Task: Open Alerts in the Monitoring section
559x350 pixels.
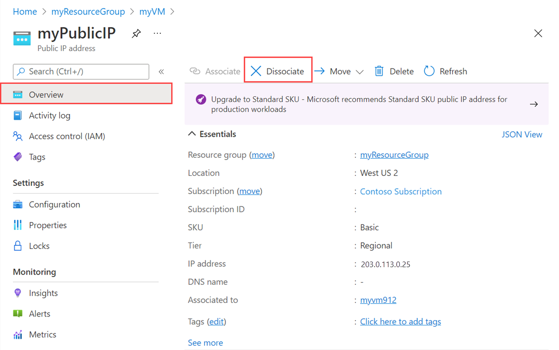Action: click(40, 314)
